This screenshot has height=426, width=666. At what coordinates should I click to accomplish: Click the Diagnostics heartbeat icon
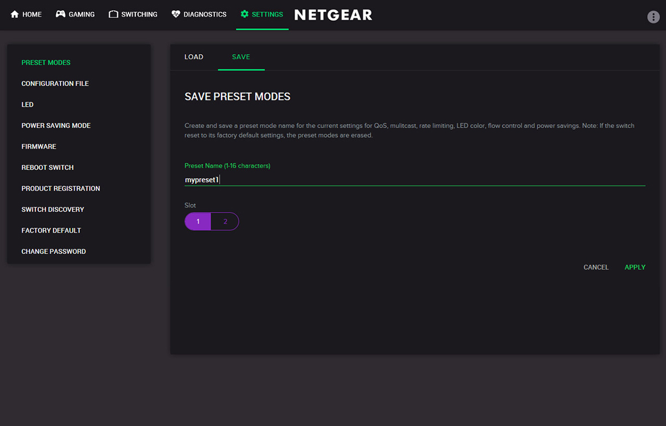[176, 14]
